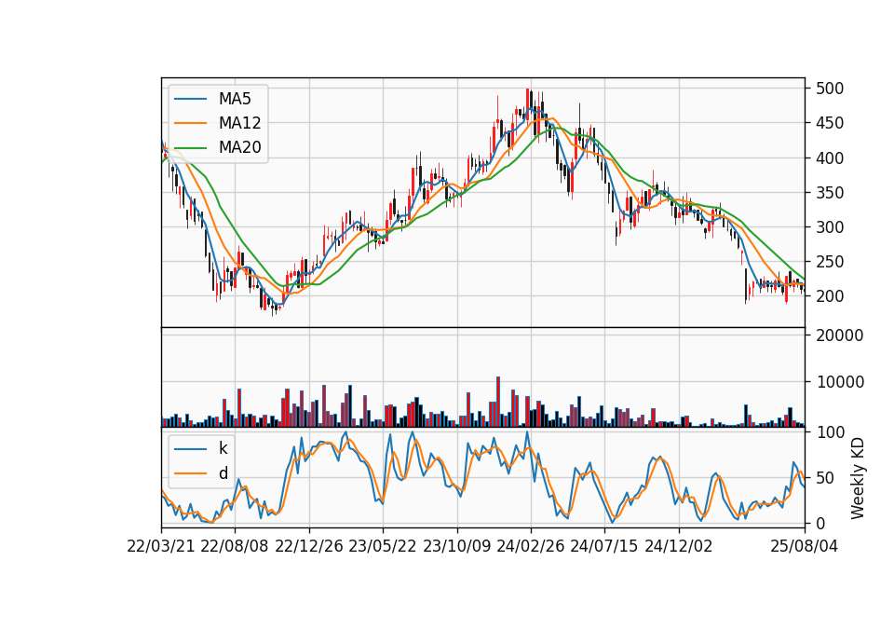Click the 22/03/21 date label
894x643 pixels.
click(161, 547)
